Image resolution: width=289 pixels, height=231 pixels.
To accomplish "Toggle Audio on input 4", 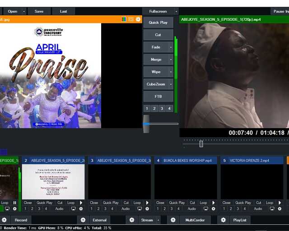I will pyautogui.click(x=191, y=209).
